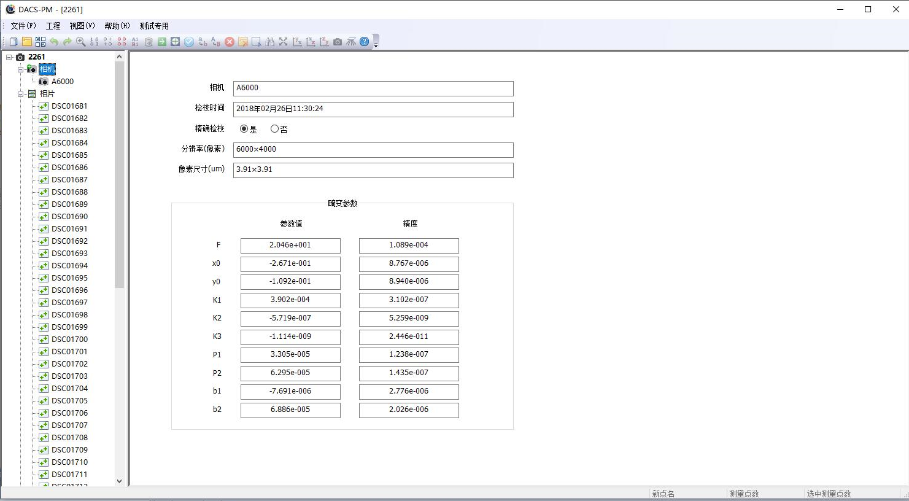909x501 pixels.
Task: Collapse the 相机 tree branch
Action: tap(20, 69)
